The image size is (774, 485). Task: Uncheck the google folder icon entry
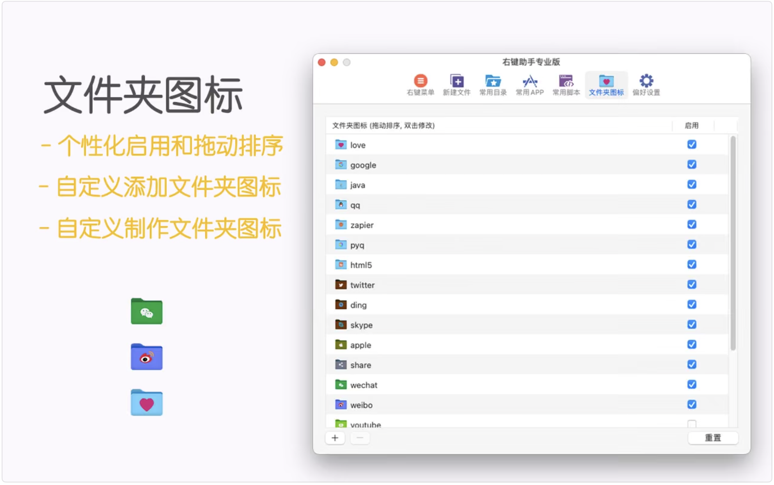pyautogui.click(x=692, y=164)
